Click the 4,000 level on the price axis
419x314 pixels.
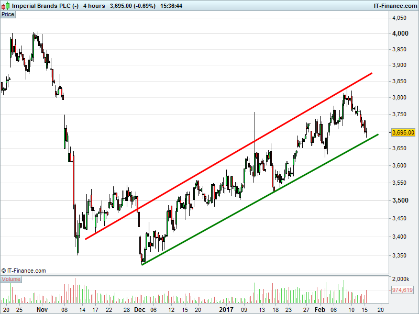400,33
